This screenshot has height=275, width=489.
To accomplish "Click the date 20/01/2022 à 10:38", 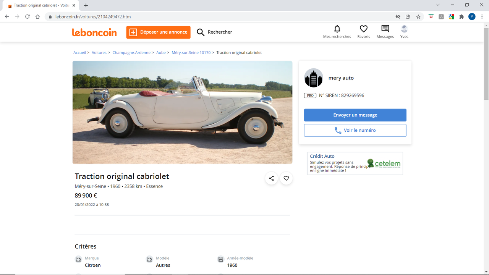I will click(x=92, y=205).
